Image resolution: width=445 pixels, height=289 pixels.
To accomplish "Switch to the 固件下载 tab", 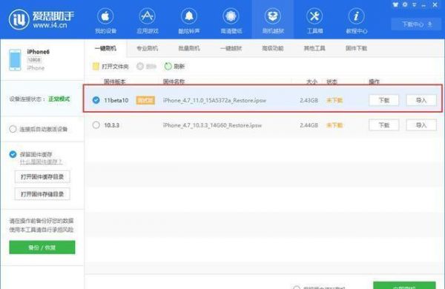I will tap(356, 48).
